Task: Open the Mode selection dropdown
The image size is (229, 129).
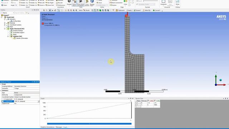Action: [87, 10]
